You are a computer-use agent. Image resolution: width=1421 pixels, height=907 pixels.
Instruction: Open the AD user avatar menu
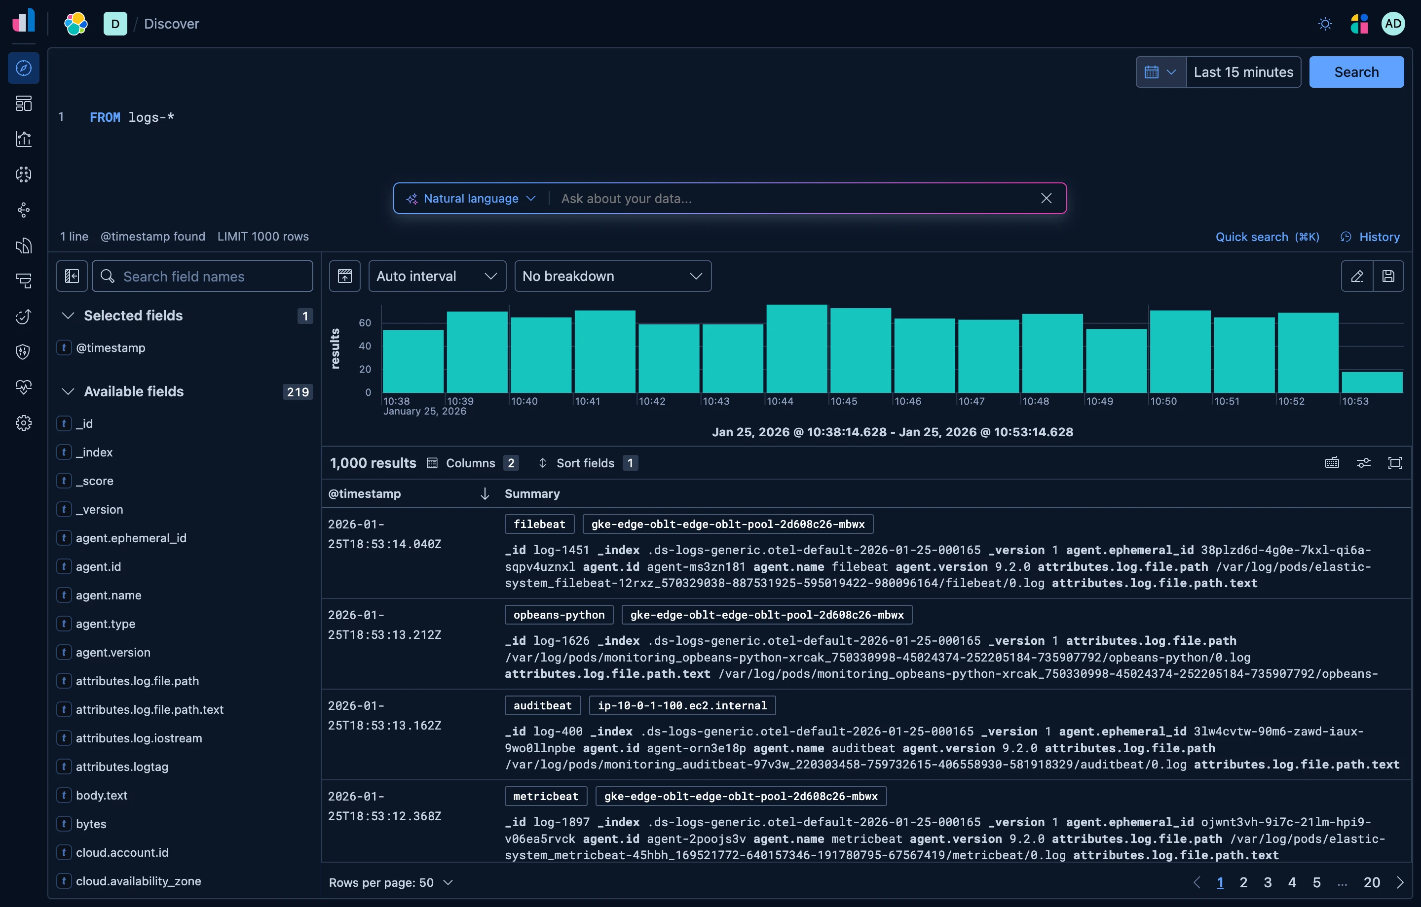tap(1393, 24)
